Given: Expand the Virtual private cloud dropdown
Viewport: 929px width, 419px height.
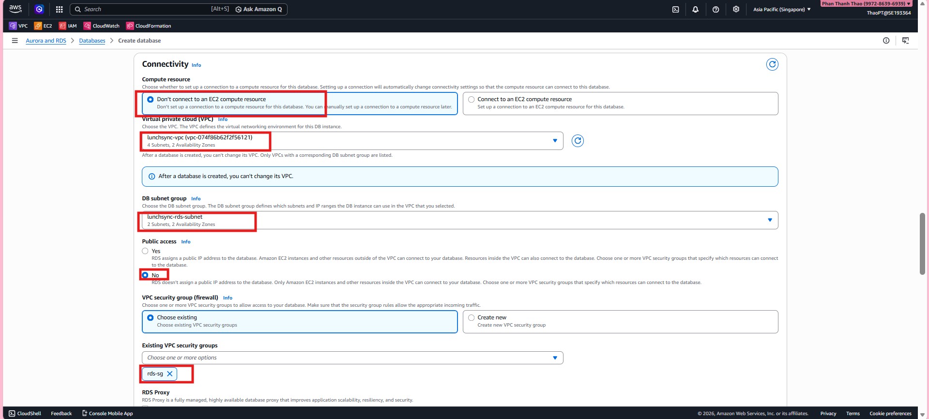Looking at the screenshot, I should click(x=555, y=141).
